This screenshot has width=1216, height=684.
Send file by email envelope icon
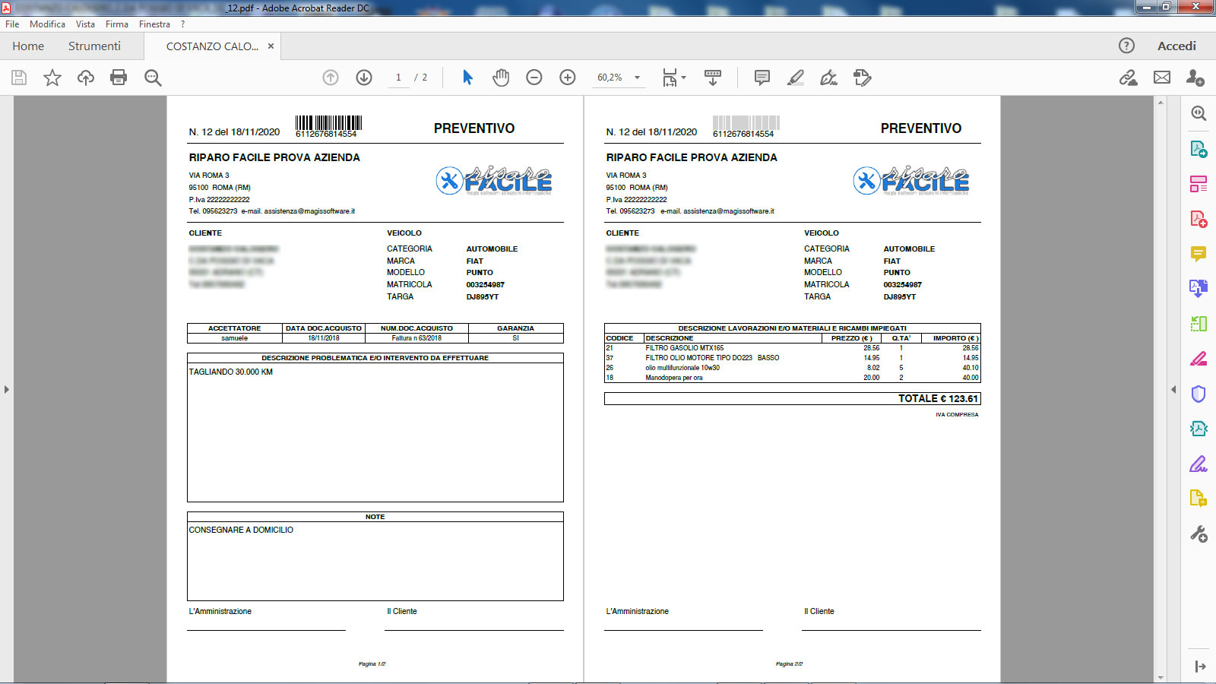pyautogui.click(x=1162, y=78)
